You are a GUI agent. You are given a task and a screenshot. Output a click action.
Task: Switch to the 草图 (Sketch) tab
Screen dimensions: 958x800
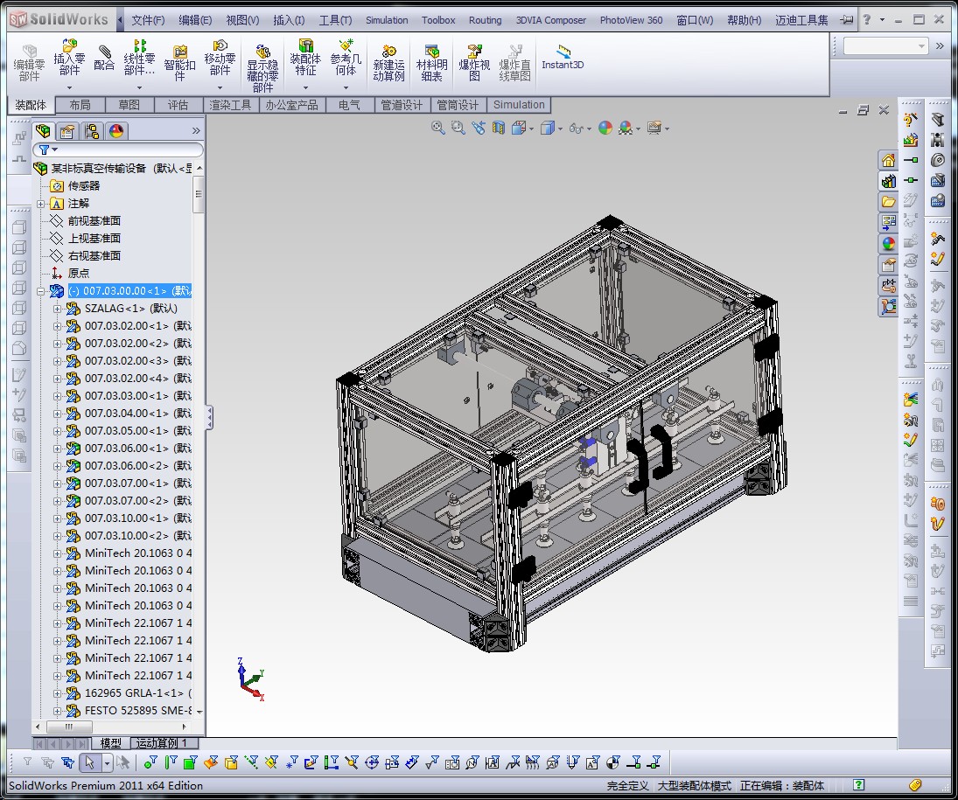pos(129,105)
